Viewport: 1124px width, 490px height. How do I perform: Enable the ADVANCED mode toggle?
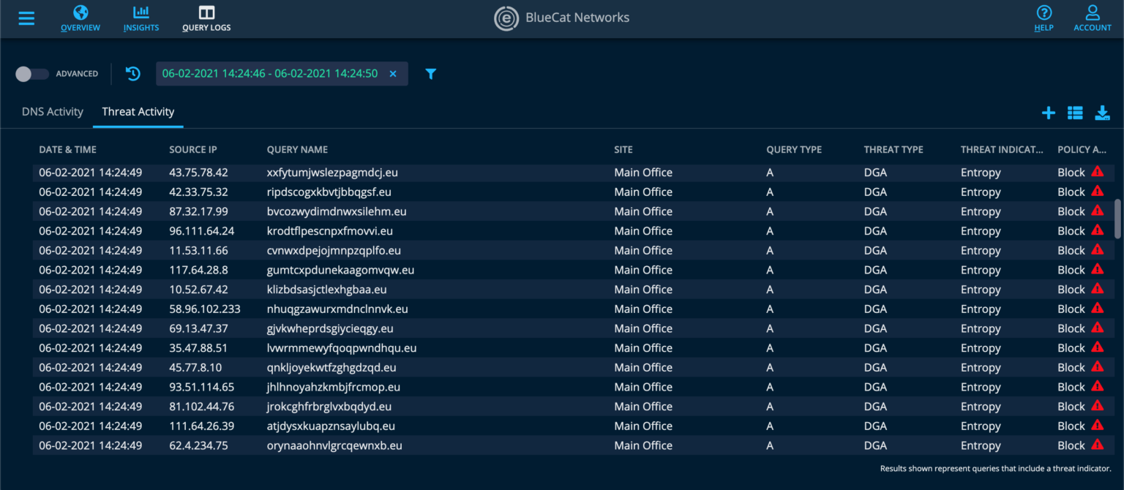click(x=31, y=74)
